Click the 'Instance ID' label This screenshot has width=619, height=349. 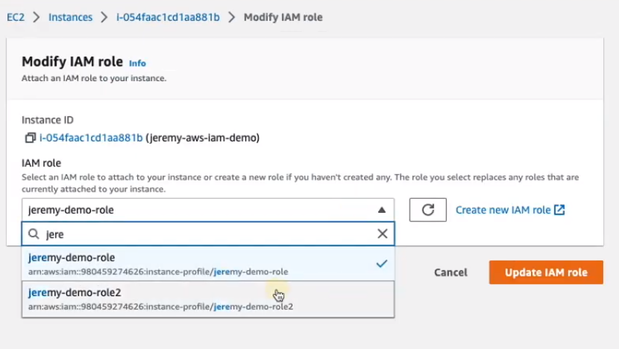click(x=48, y=120)
